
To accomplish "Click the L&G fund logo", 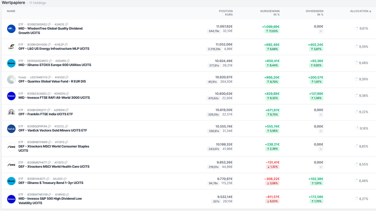I will coord(11,47).
